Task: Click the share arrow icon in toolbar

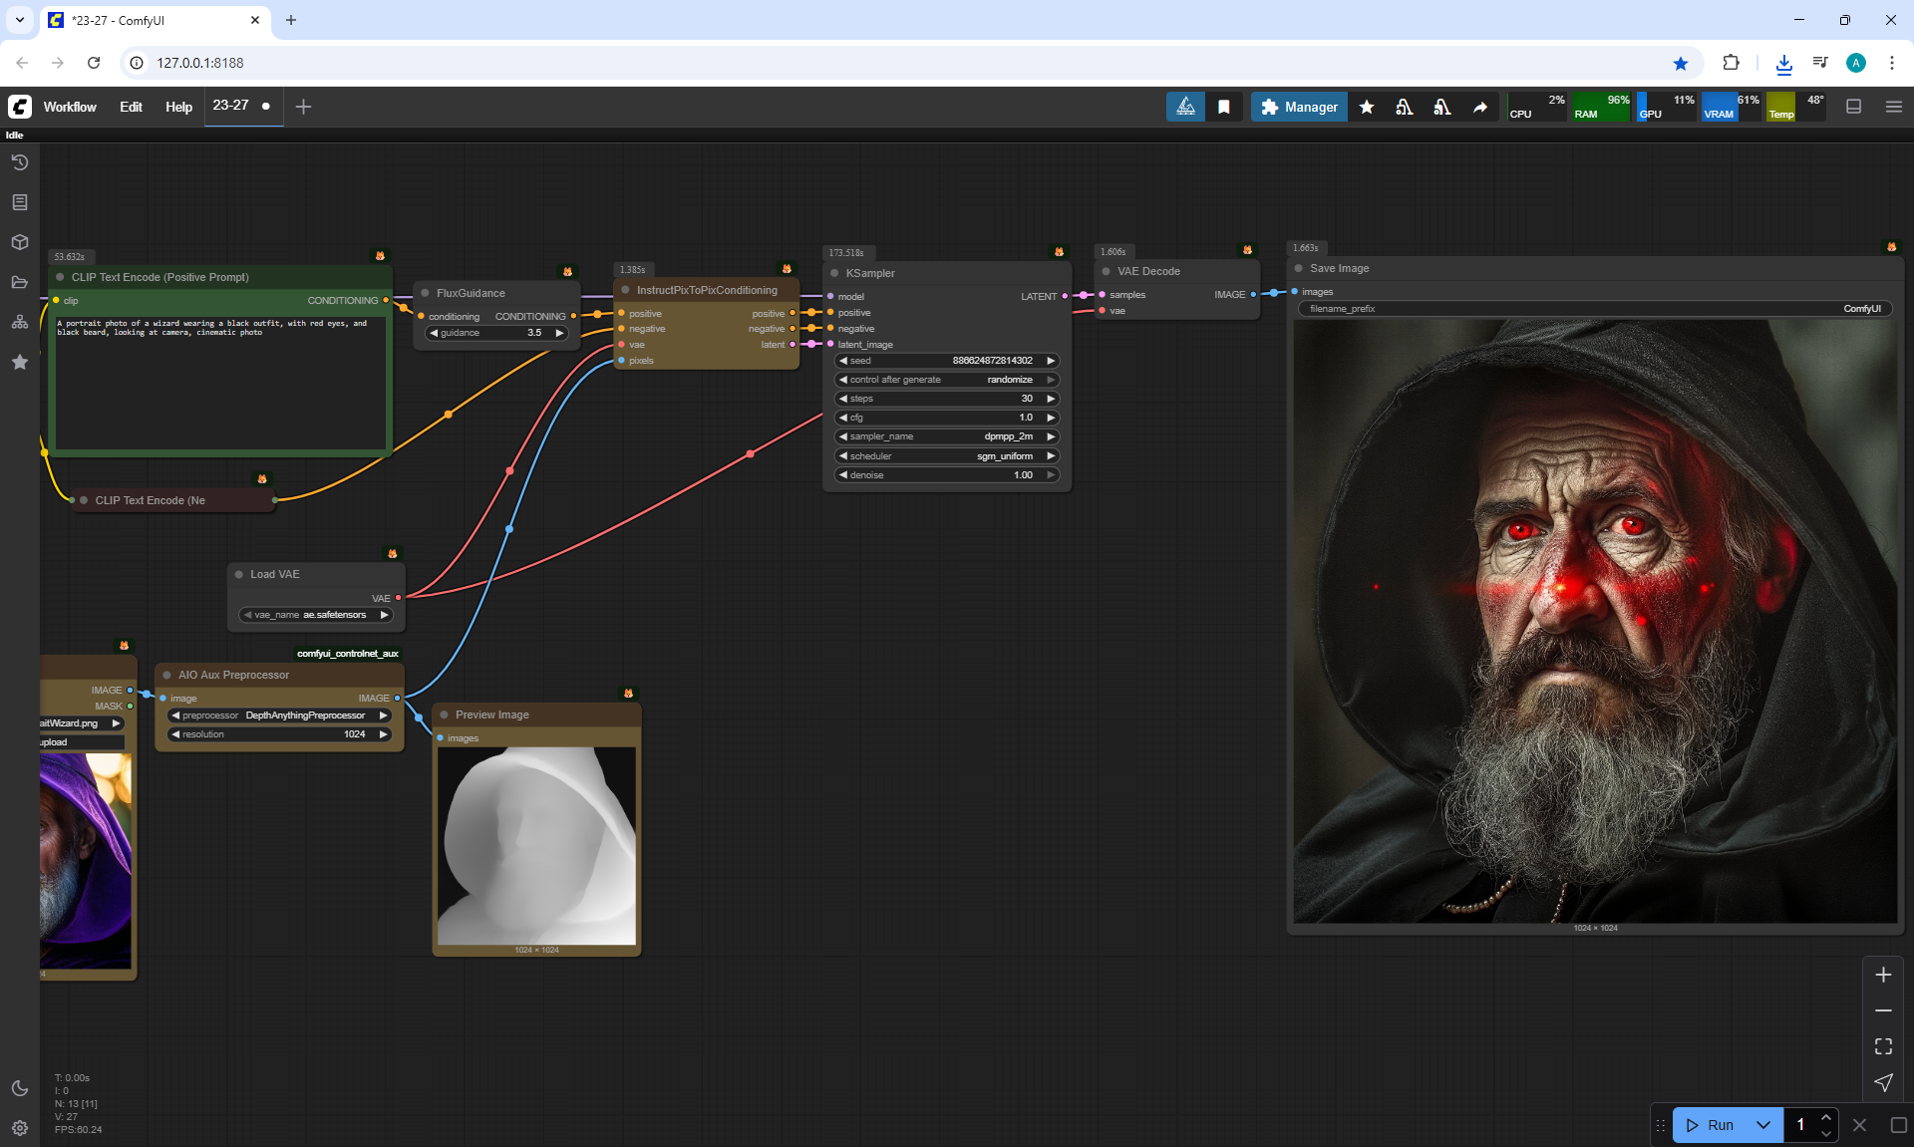Action: [x=1480, y=107]
